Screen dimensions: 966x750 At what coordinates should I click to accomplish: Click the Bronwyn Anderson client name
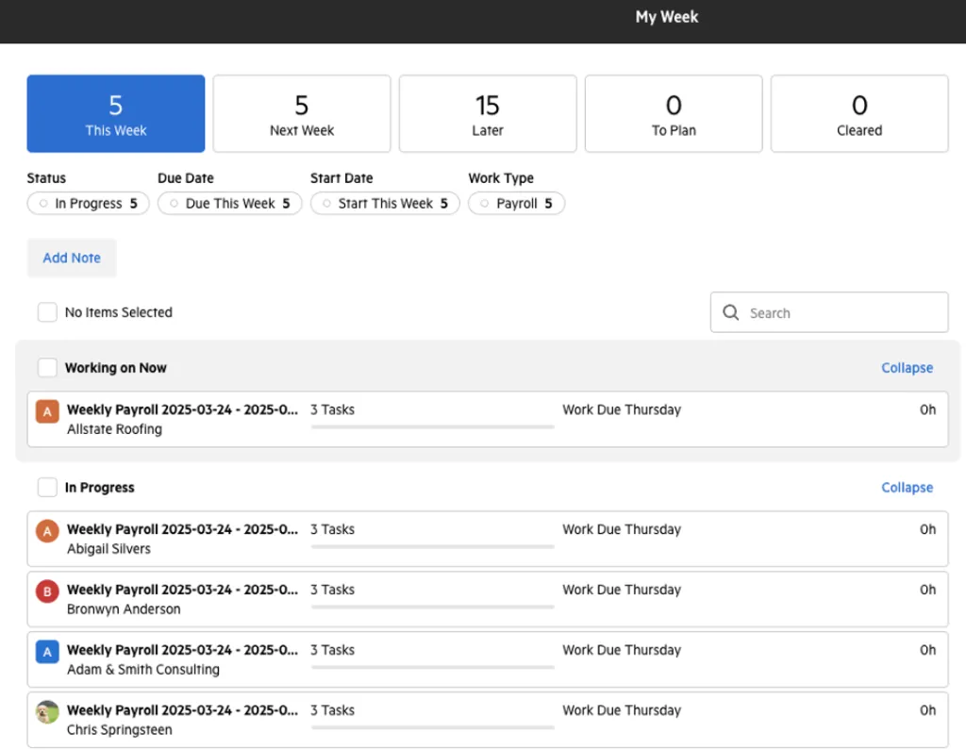pos(124,608)
